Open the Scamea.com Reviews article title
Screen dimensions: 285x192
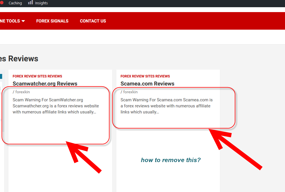tap(147, 84)
